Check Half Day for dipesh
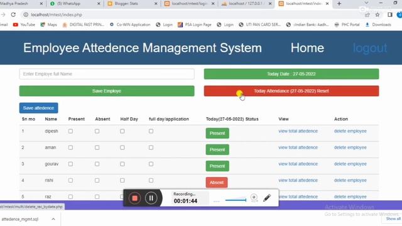The image size is (402, 226). pos(122,131)
